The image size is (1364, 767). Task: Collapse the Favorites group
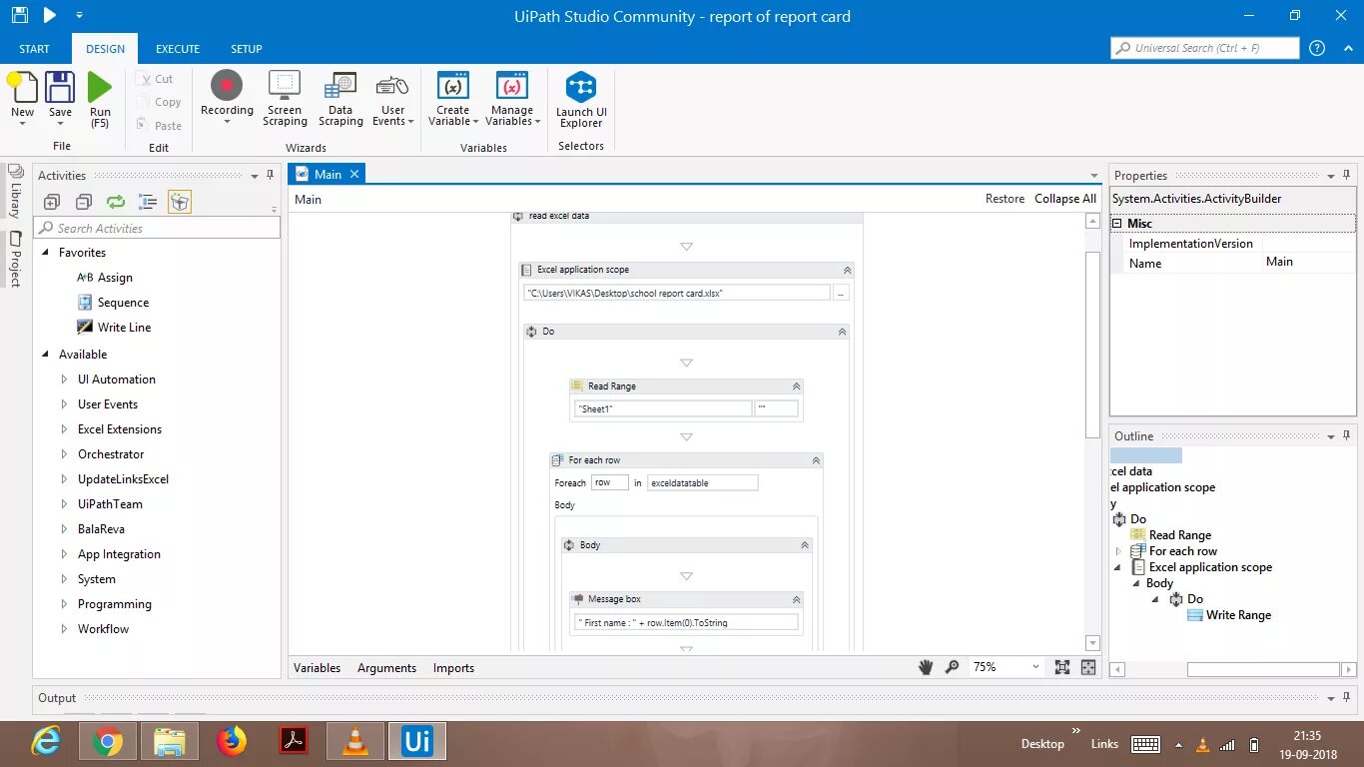[x=46, y=253]
